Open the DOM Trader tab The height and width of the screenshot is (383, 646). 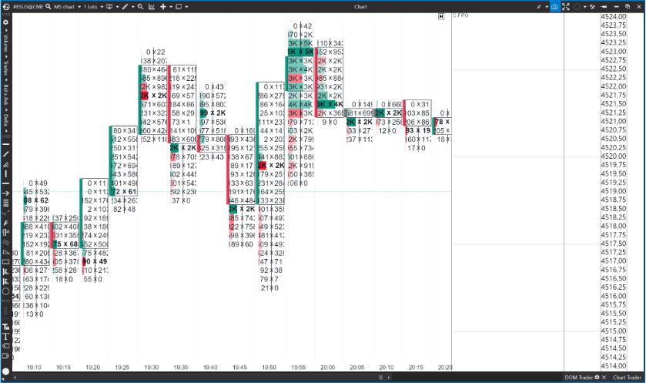[578, 378]
